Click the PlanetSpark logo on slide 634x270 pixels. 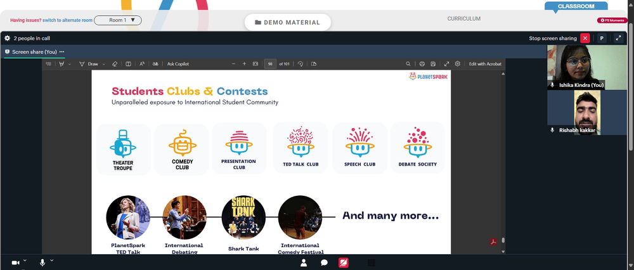point(428,77)
